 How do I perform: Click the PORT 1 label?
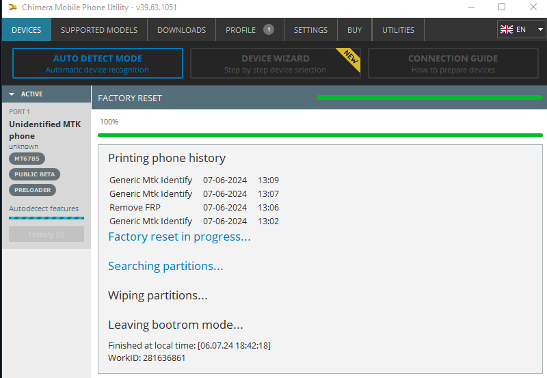point(20,112)
